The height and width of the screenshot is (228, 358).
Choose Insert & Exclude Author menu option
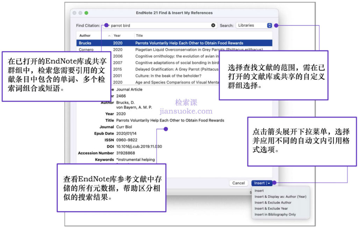tap(273, 203)
